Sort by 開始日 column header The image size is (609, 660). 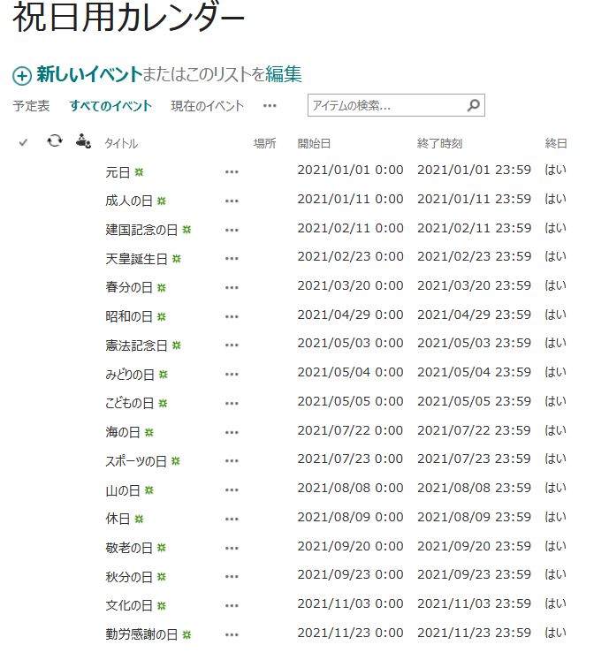click(314, 143)
